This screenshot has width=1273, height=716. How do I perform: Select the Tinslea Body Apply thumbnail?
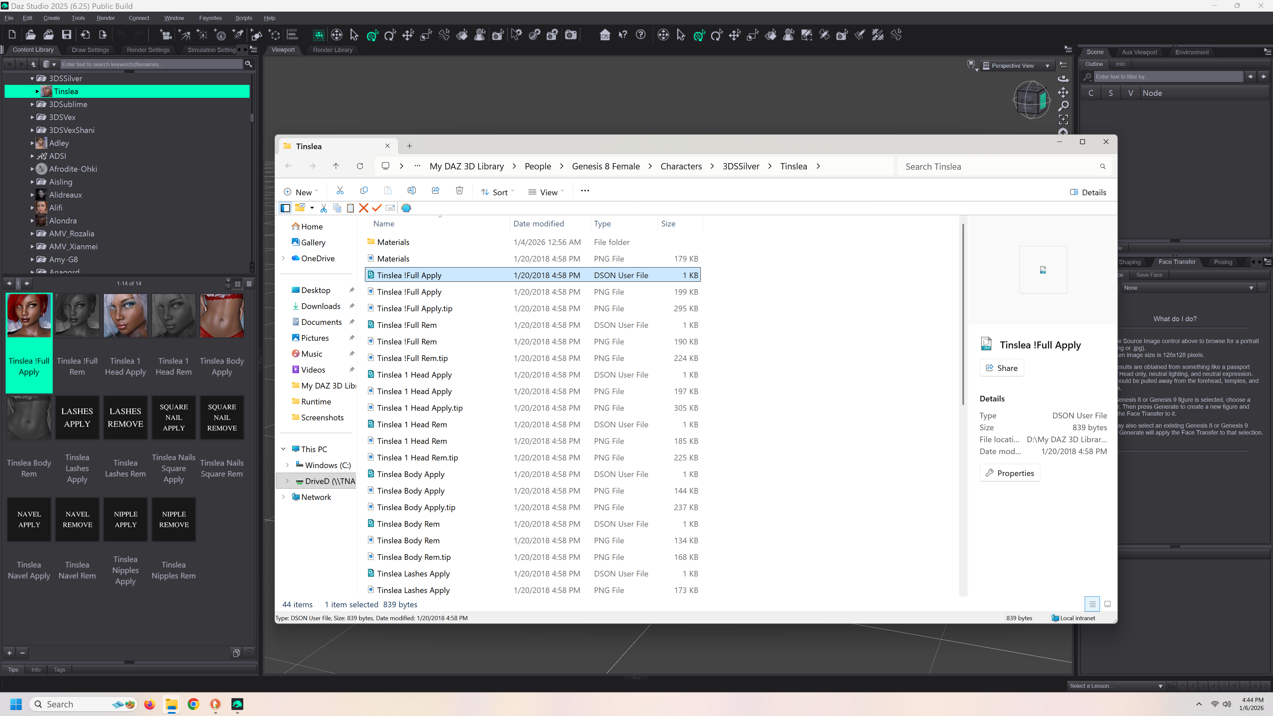coord(221,316)
